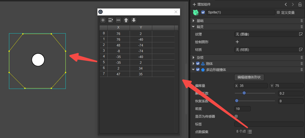The width and height of the screenshot is (305, 138).
Task: Disable the 刚体 component checkbox
Action: coord(198,64)
